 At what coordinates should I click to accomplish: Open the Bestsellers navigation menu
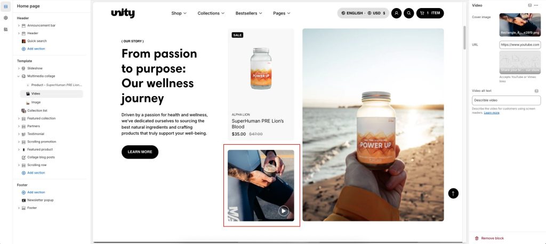248,13
